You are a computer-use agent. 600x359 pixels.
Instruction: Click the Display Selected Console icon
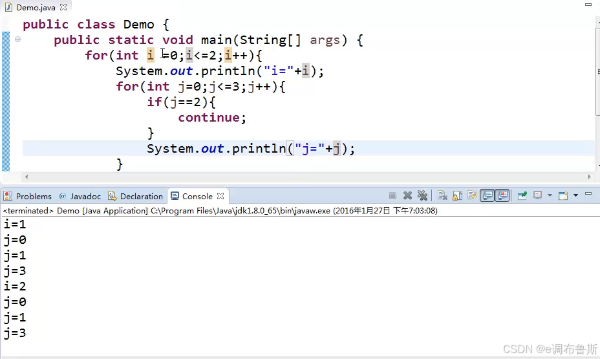538,196
